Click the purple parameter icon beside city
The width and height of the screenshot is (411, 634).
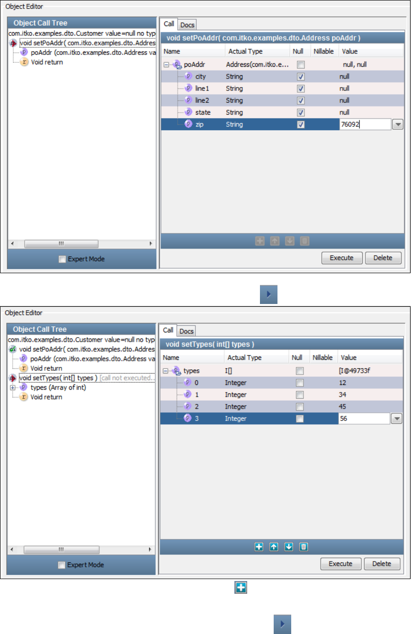pos(188,76)
